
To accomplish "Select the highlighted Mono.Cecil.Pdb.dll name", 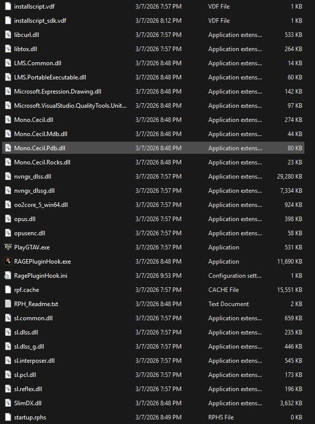I will click(40, 148).
